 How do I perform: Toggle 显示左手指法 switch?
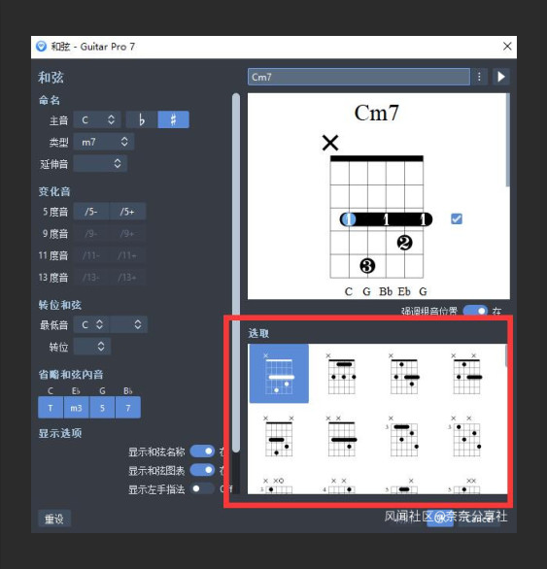(203, 488)
